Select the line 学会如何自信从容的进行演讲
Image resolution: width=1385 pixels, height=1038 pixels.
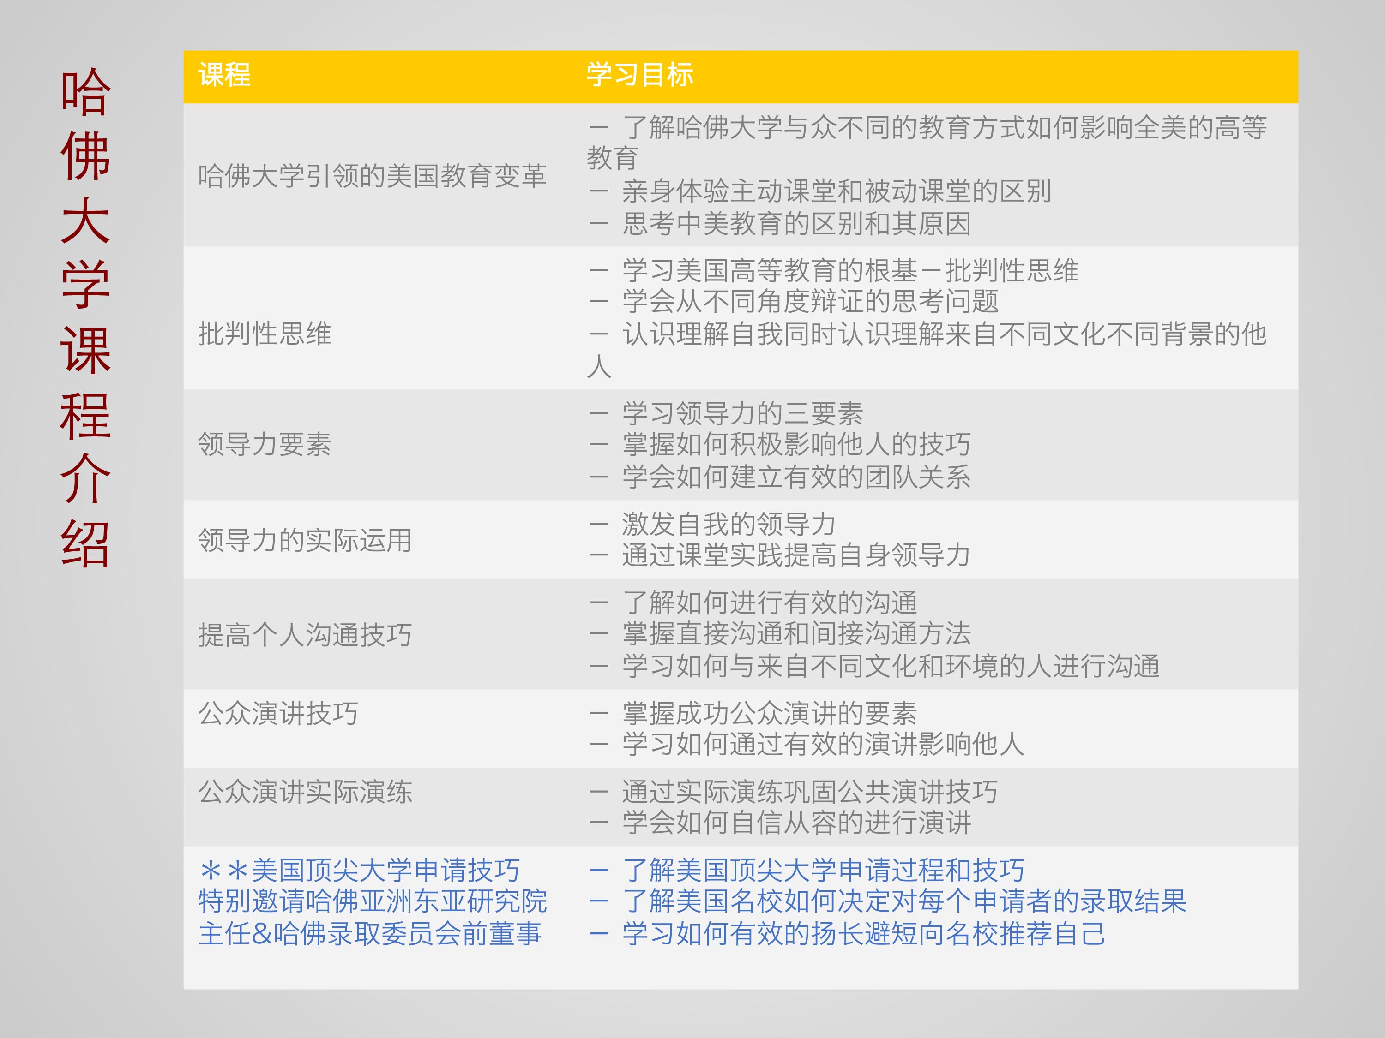tap(796, 823)
